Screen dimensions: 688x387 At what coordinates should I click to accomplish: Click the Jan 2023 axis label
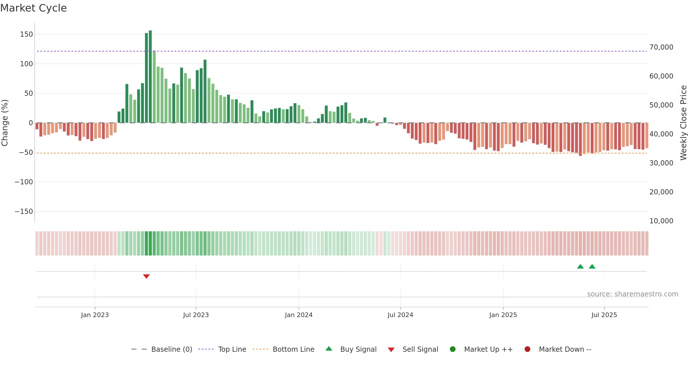[x=95, y=315]
